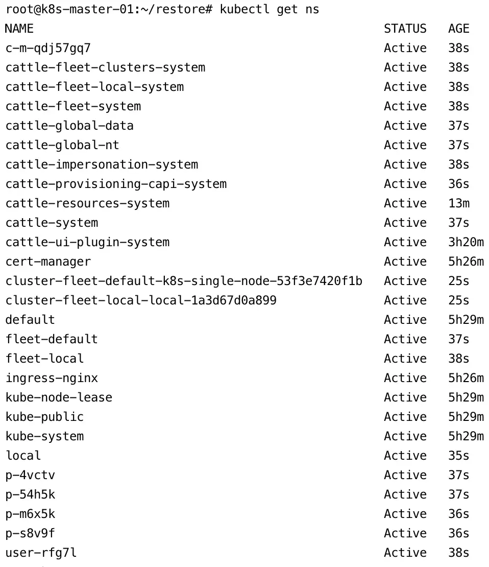Select cluster-fleet-local-local-1a3d67d0a899 namespace
The width and height of the screenshot is (489, 567).
pos(141,300)
